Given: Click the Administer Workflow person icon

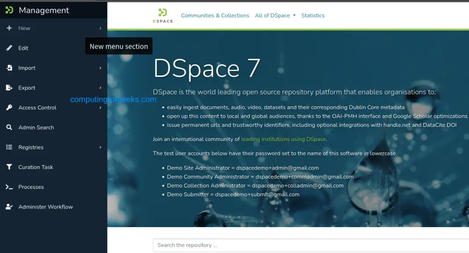Looking at the screenshot, I should [10, 206].
